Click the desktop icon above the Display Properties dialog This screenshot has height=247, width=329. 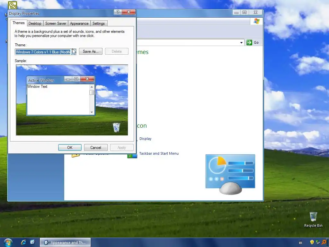tap(13, 5)
